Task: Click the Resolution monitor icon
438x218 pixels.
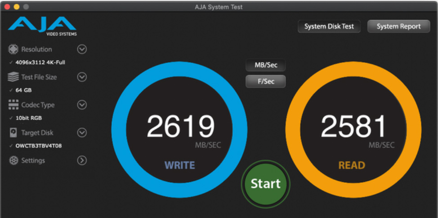Action: pyautogui.click(x=13, y=49)
